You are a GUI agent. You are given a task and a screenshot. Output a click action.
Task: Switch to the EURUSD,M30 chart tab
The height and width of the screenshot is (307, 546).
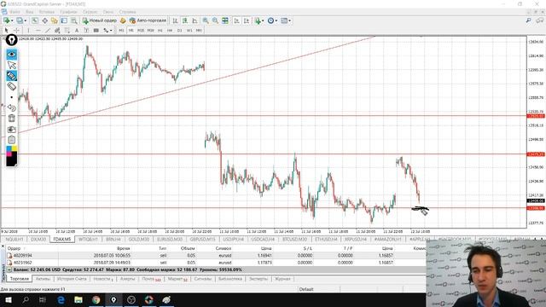pos(170,240)
